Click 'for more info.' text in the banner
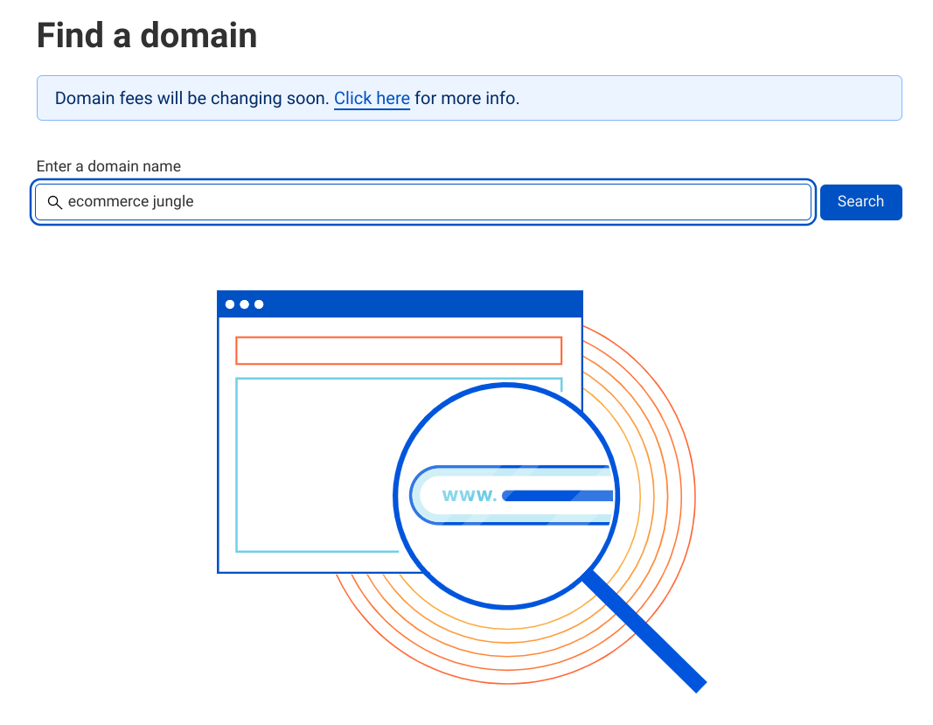Viewport: 933px width, 725px height. (467, 99)
